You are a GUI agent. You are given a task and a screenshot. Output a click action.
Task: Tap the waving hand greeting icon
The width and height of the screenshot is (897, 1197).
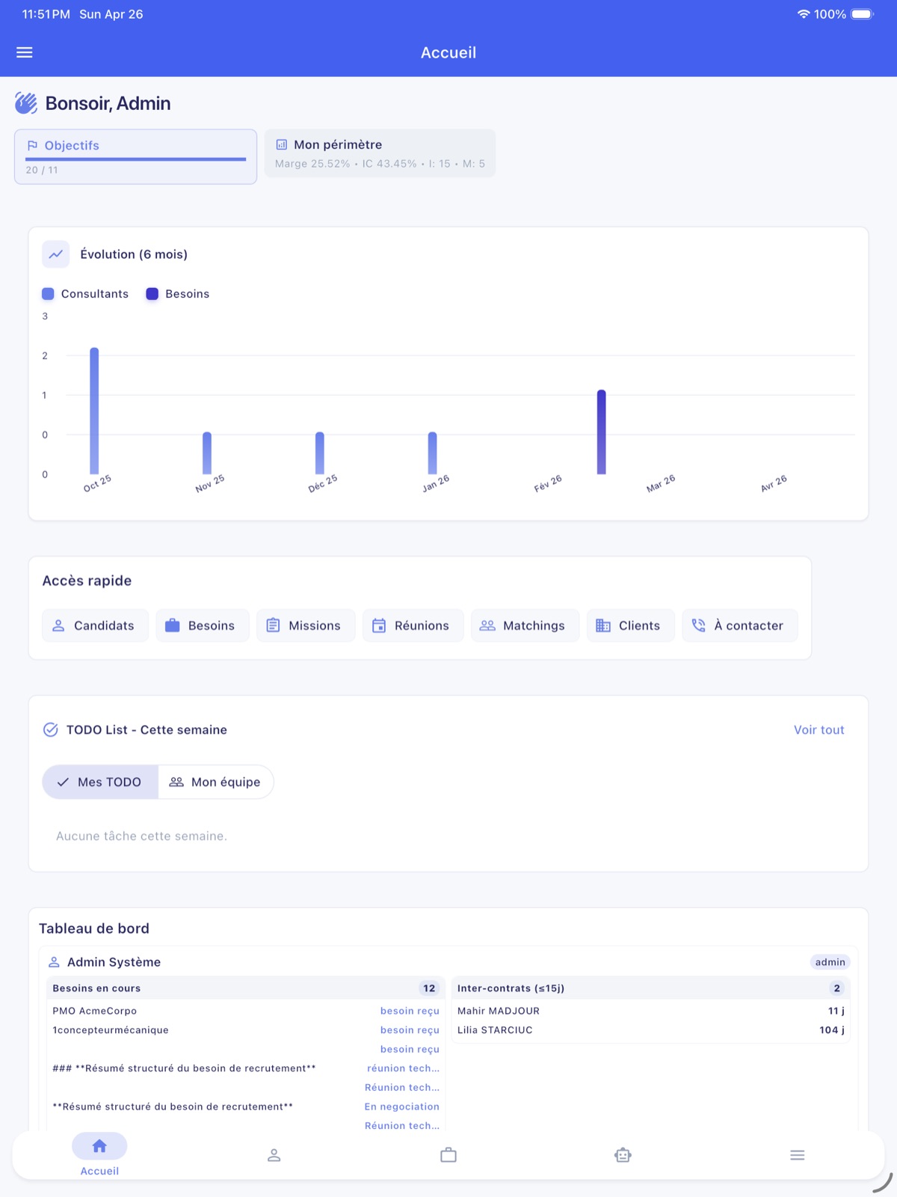tap(26, 103)
